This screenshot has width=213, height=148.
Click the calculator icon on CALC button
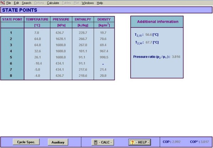tap(95, 142)
